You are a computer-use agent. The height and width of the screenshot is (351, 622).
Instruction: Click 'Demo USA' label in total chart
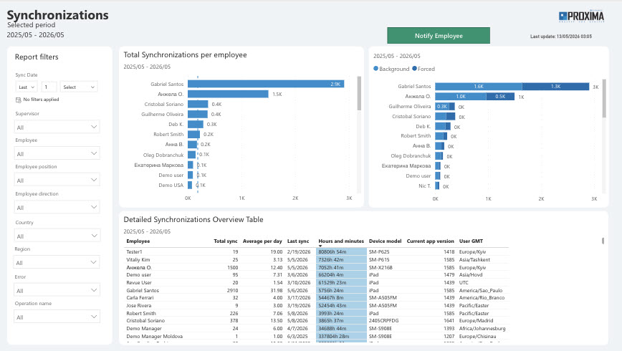click(x=171, y=186)
